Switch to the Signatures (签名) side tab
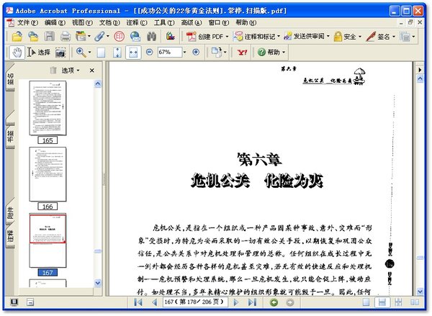Viewport: 432px width, 316px height. pyautogui.click(x=10, y=78)
